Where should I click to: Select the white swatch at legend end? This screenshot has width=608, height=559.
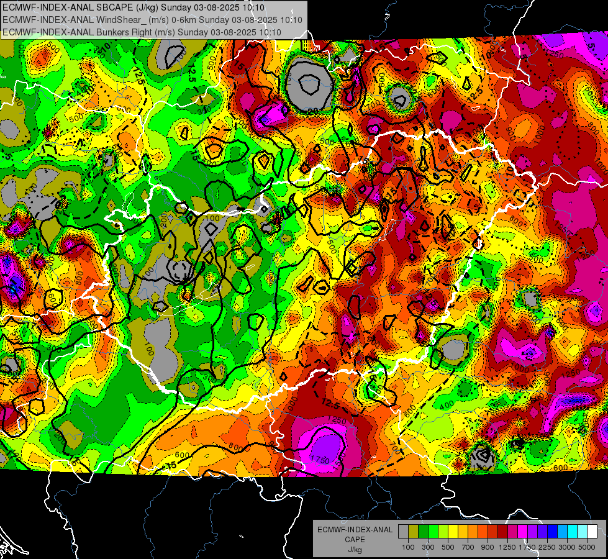point(592,531)
